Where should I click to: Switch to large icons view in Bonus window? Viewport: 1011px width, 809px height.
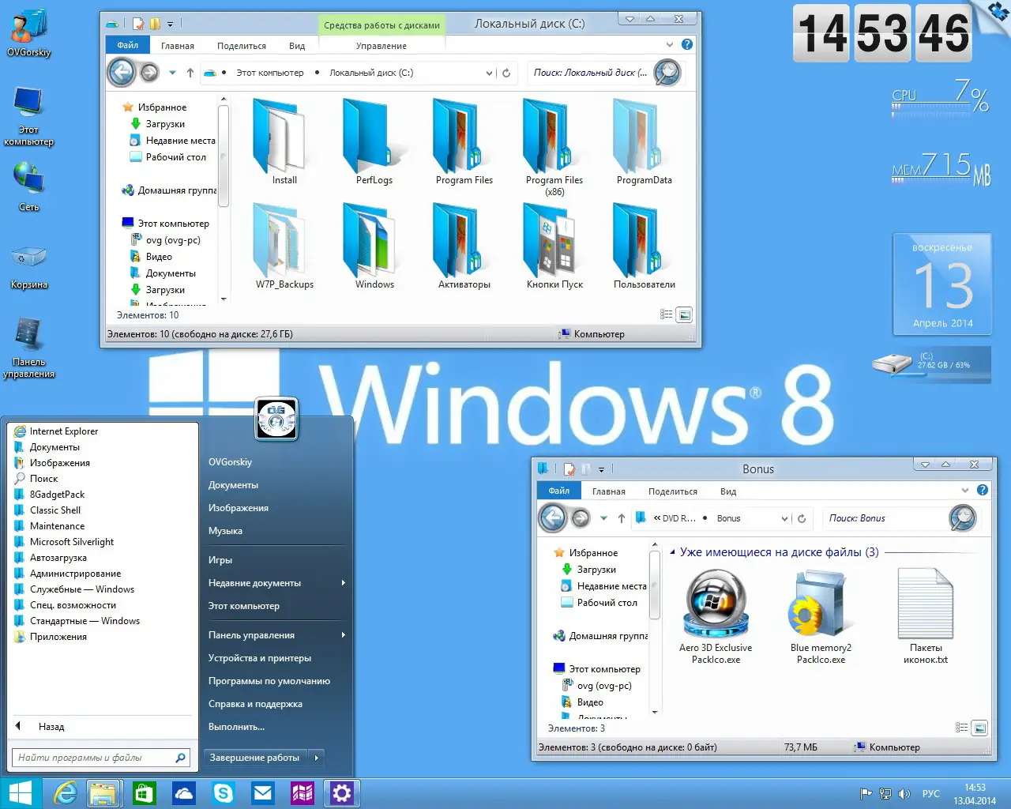pyautogui.click(x=979, y=728)
